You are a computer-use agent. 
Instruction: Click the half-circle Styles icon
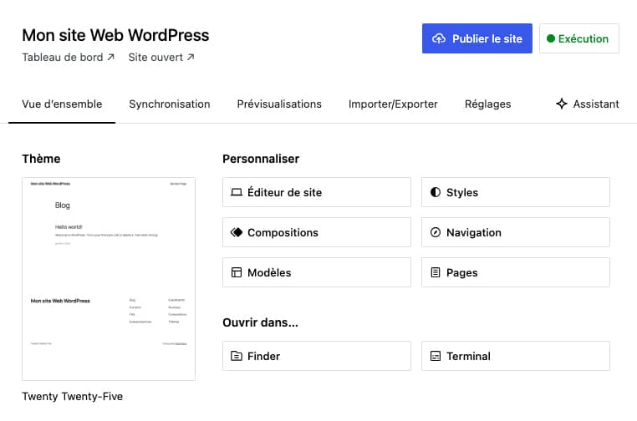[x=435, y=192]
